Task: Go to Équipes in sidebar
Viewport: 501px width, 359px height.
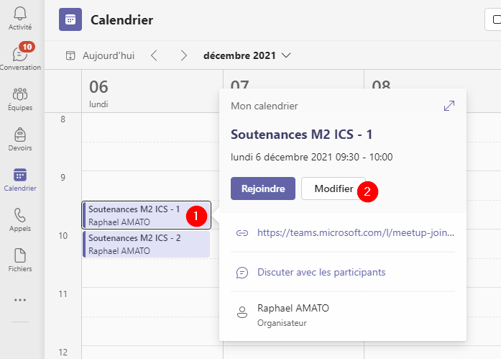Action: [x=20, y=99]
